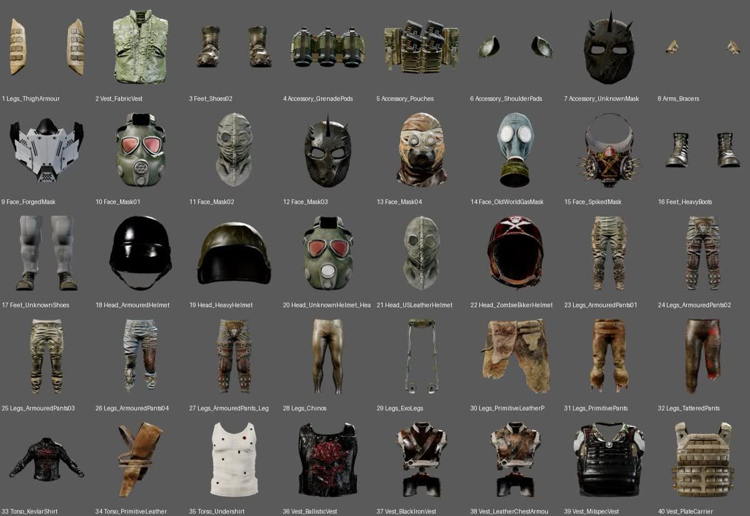Click the '32 Legs_TatteredPants' label
This screenshot has height=516, width=750.
(x=689, y=408)
